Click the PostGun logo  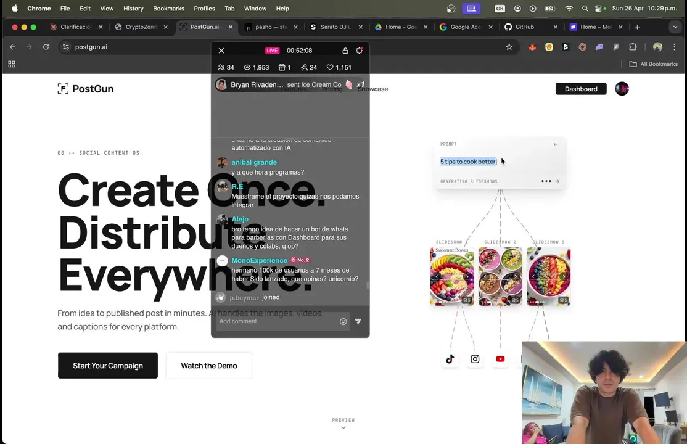86,89
